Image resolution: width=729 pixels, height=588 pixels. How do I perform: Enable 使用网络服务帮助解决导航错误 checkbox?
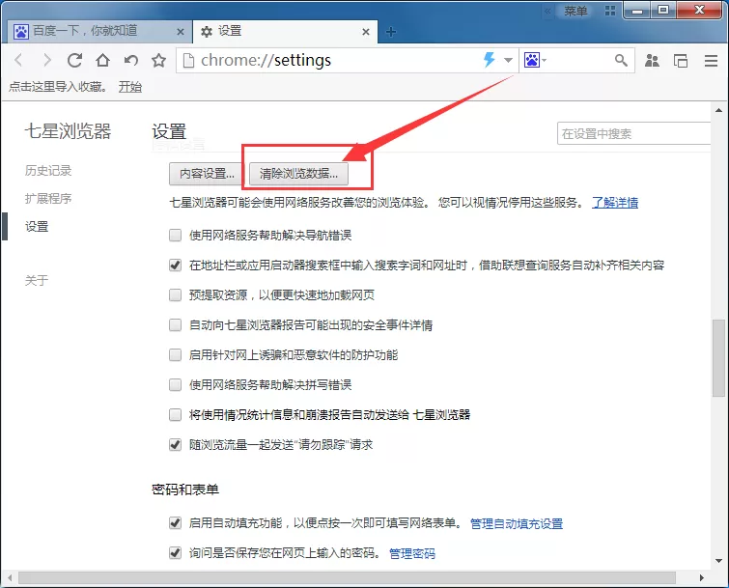coord(176,236)
